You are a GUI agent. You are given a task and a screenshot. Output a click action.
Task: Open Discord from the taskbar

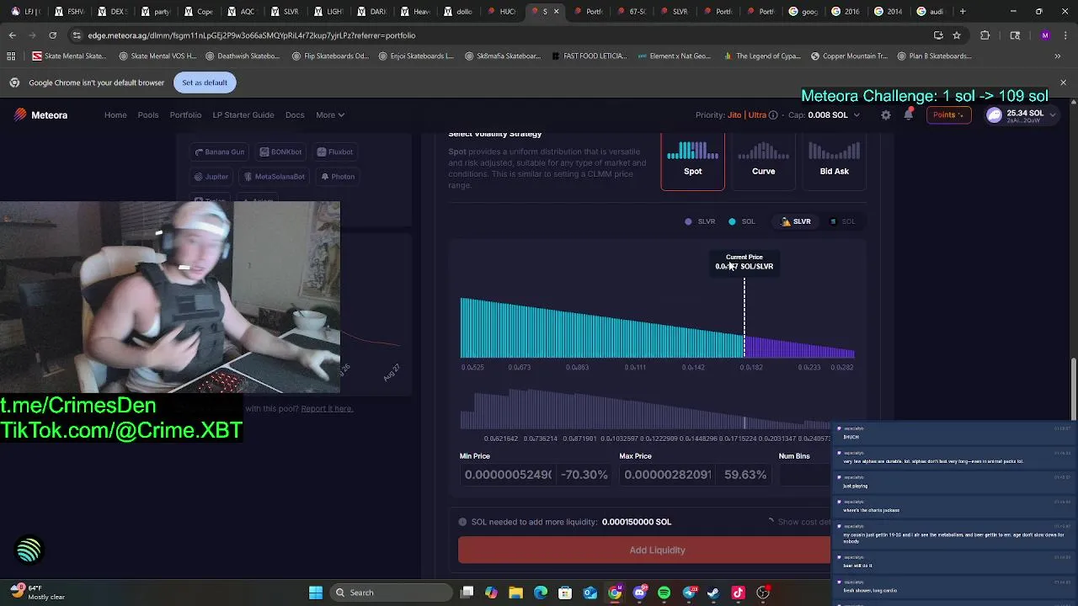coord(639,593)
